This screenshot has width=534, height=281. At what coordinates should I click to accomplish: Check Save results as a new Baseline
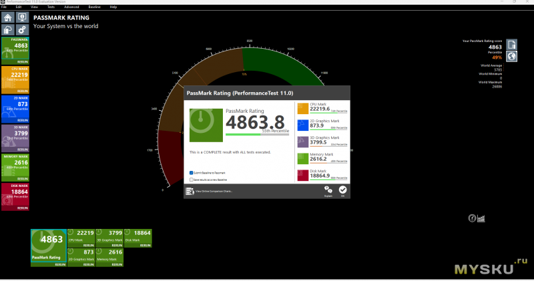click(x=191, y=180)
